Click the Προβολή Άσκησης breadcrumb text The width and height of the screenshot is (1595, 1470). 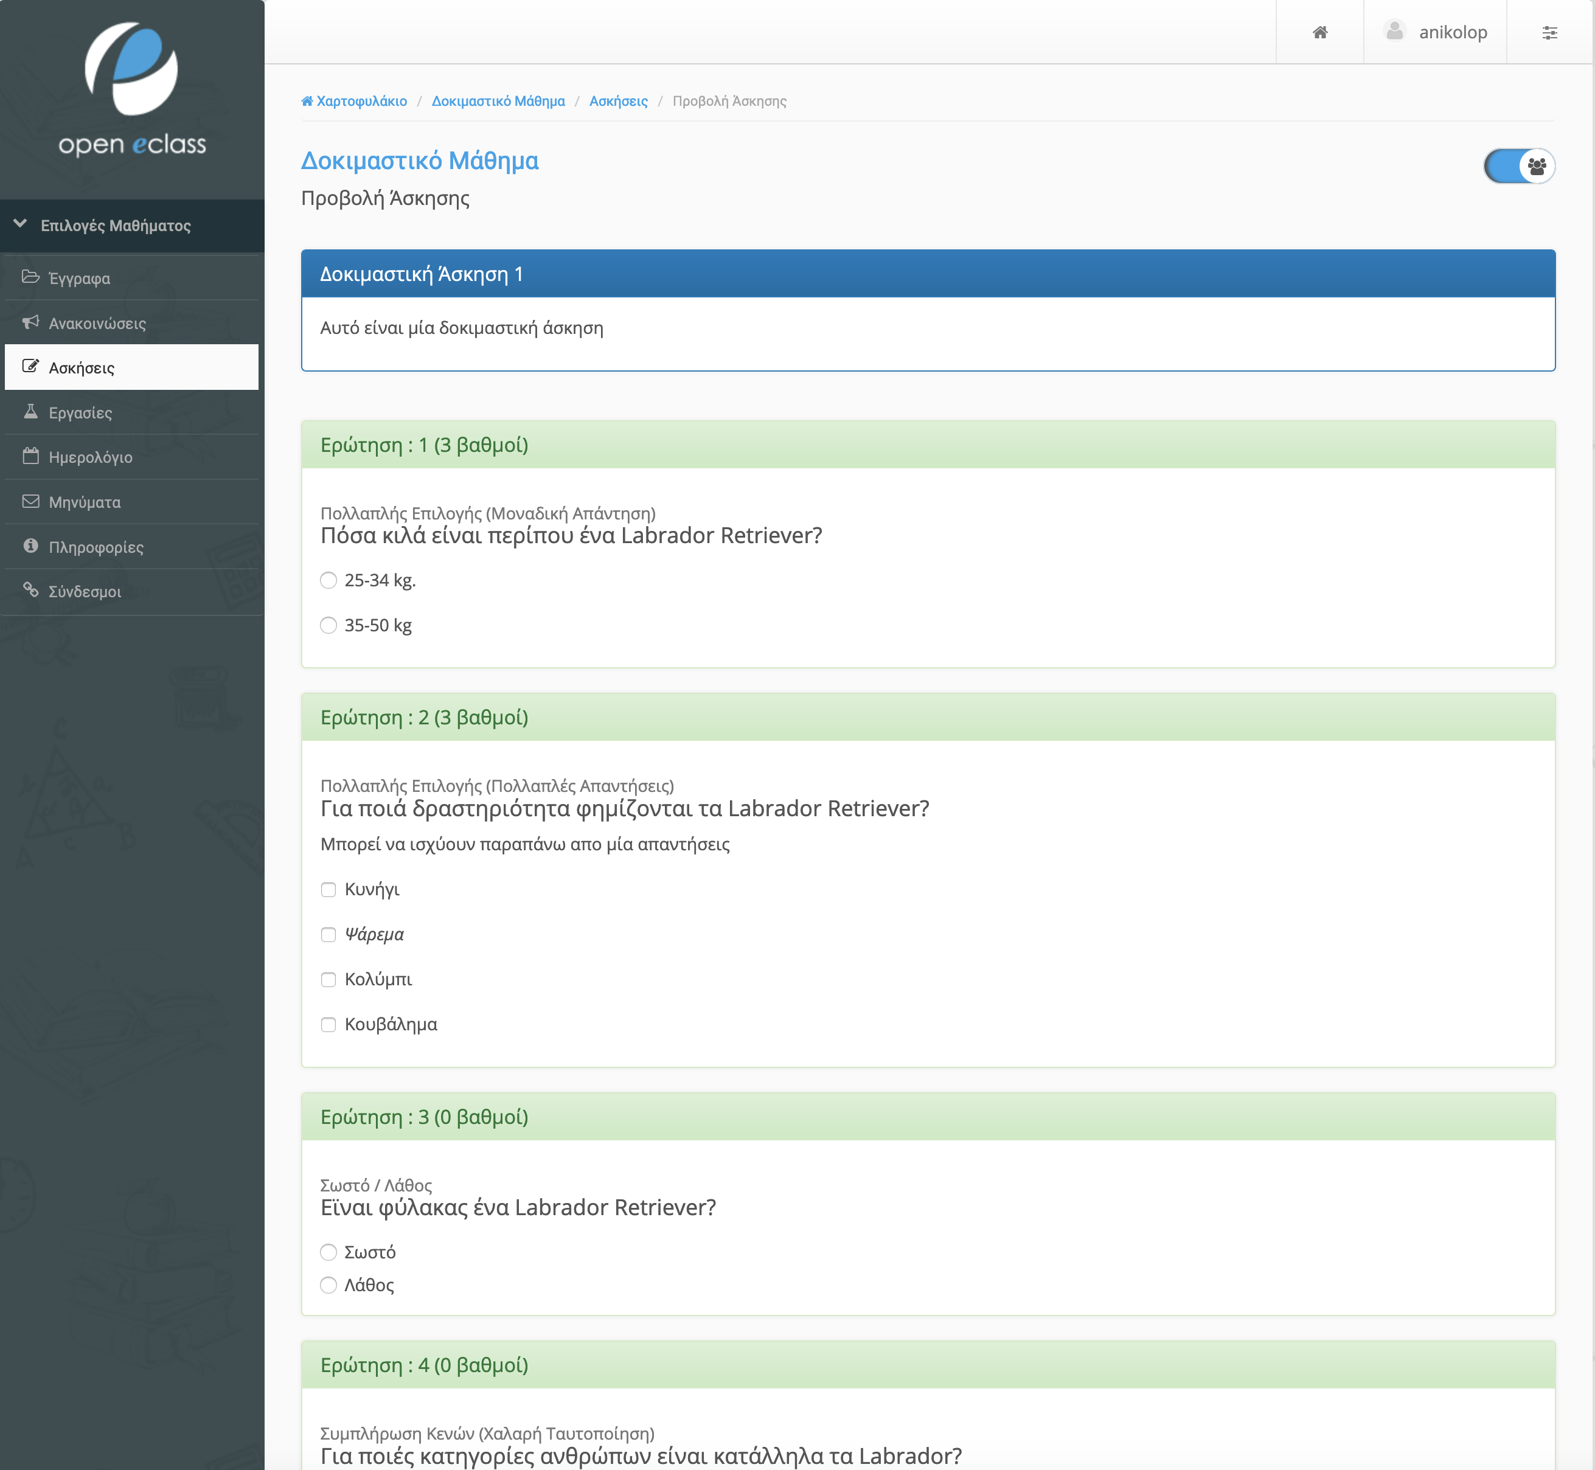tap(729, 101)
